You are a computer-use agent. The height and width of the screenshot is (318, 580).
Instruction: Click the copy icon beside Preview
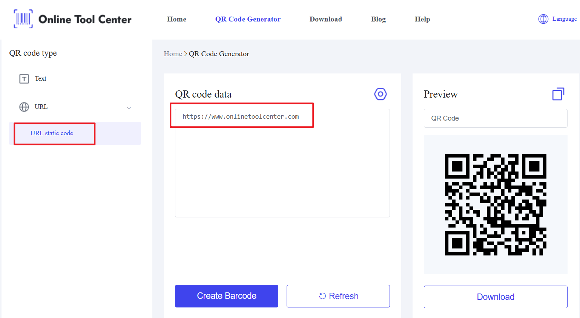coord(558,94)
